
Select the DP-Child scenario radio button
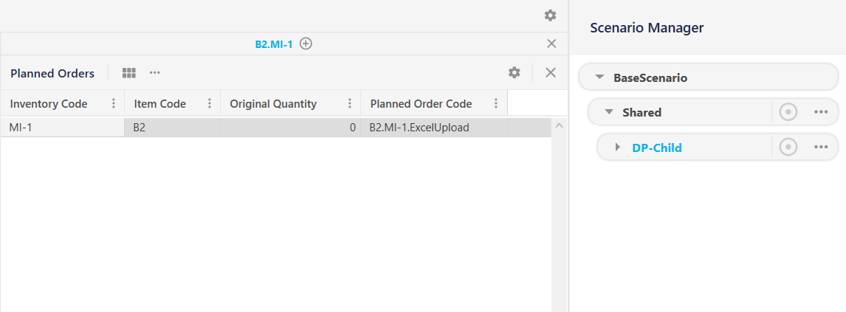(x=788, y=148)
